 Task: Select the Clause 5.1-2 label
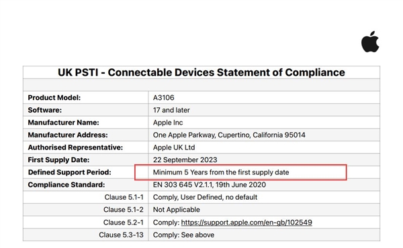124,210
